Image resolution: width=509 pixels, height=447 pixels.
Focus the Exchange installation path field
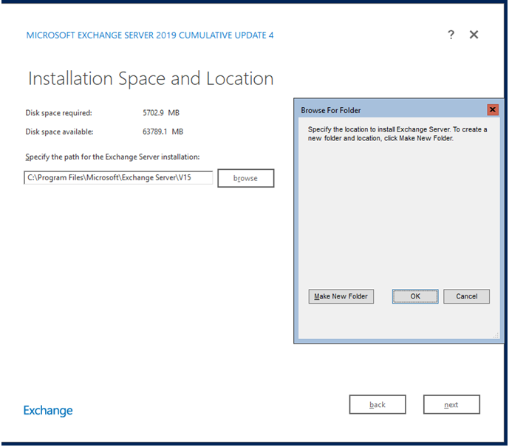coord(118,177)
